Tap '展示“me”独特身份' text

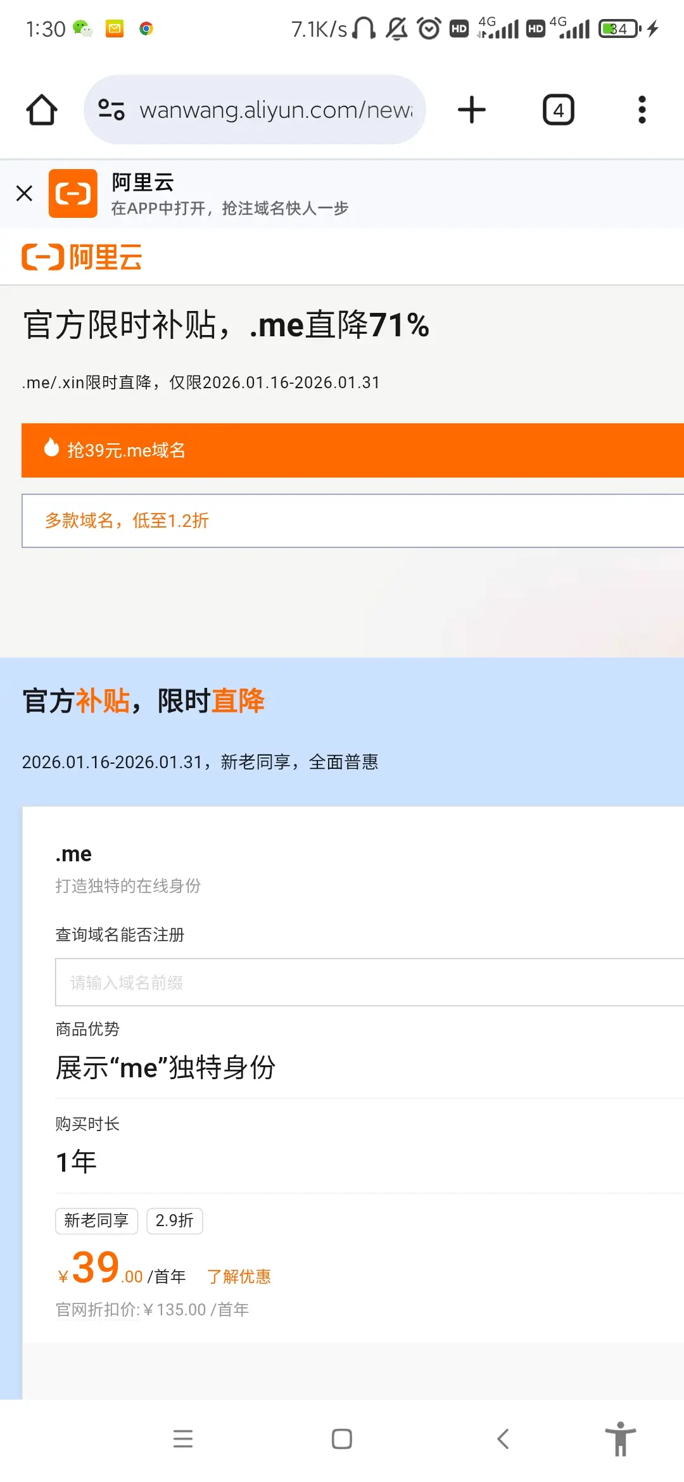165,1068
